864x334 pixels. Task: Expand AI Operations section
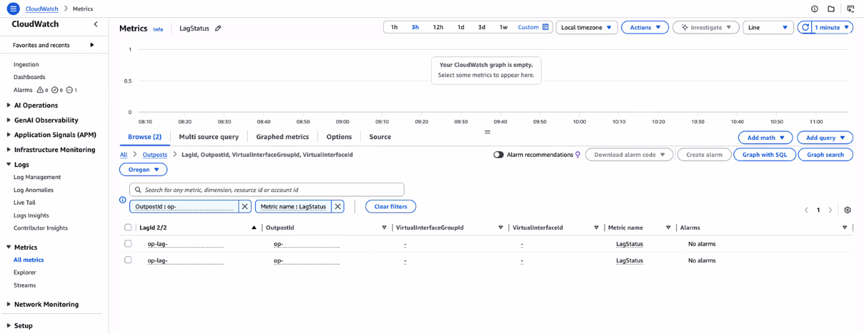click(9, 106)
